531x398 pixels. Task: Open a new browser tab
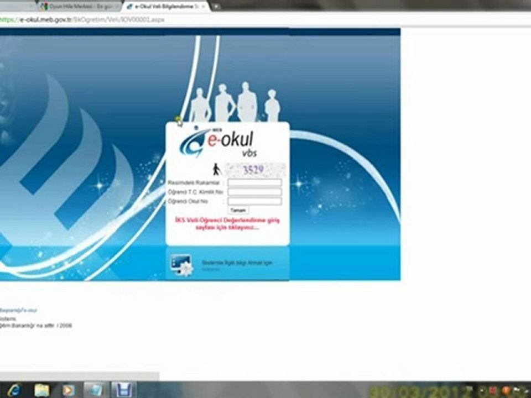point(216,6)
